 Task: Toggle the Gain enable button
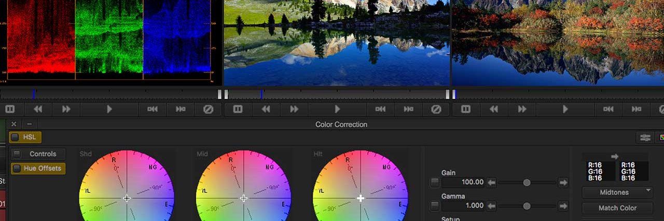click(x=435, y=182)
